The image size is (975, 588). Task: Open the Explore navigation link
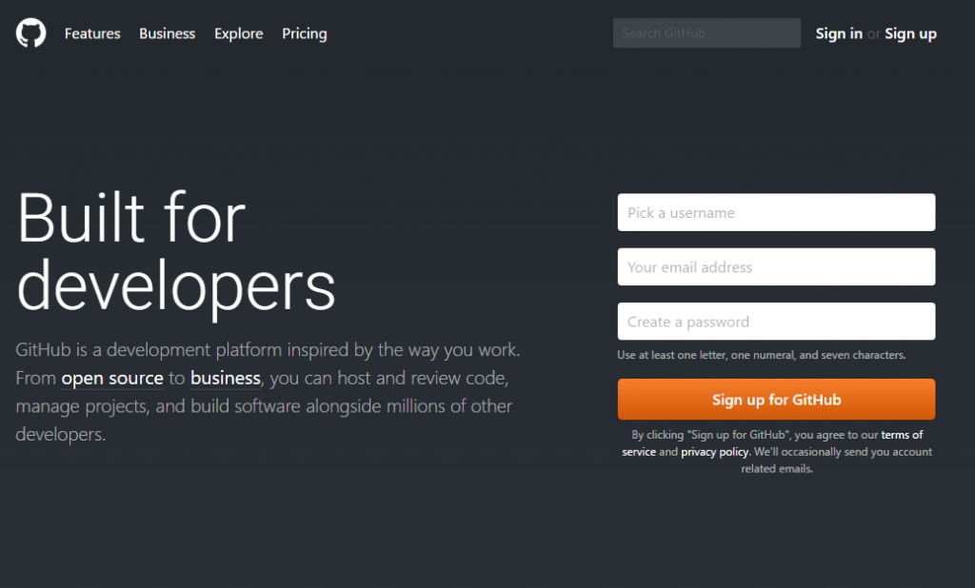(x=238, y=33)
